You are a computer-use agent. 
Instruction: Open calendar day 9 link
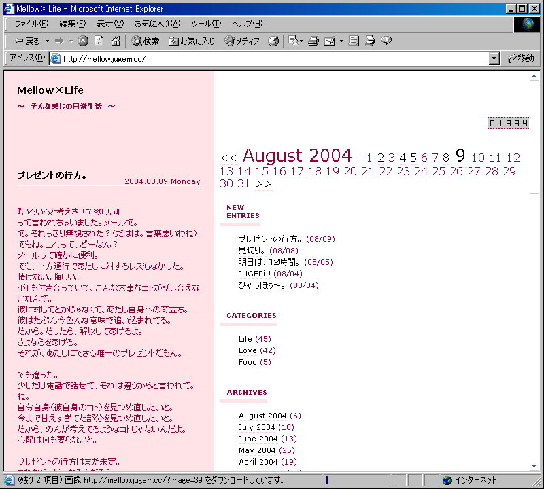(x=460, y=156)
